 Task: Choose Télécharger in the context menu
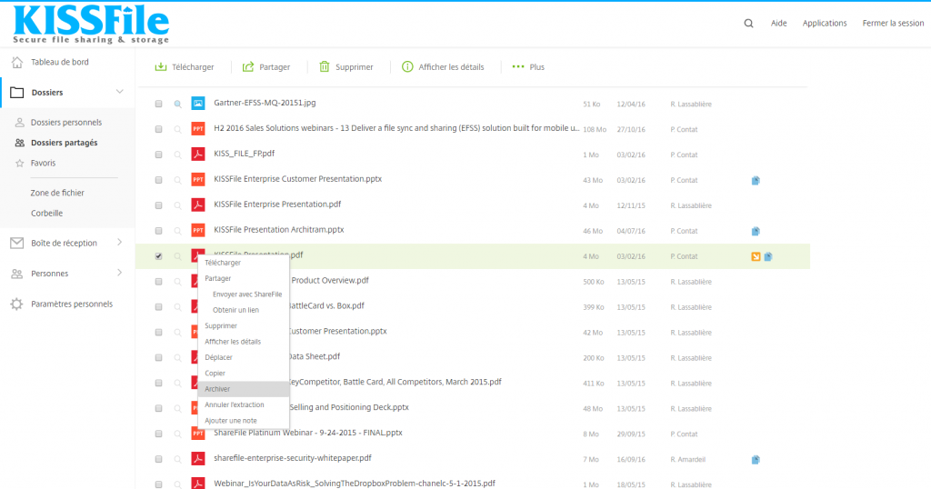click(x=223, y=263)
